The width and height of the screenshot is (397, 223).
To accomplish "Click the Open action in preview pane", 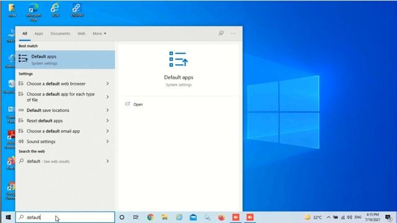I will point(134,104).
